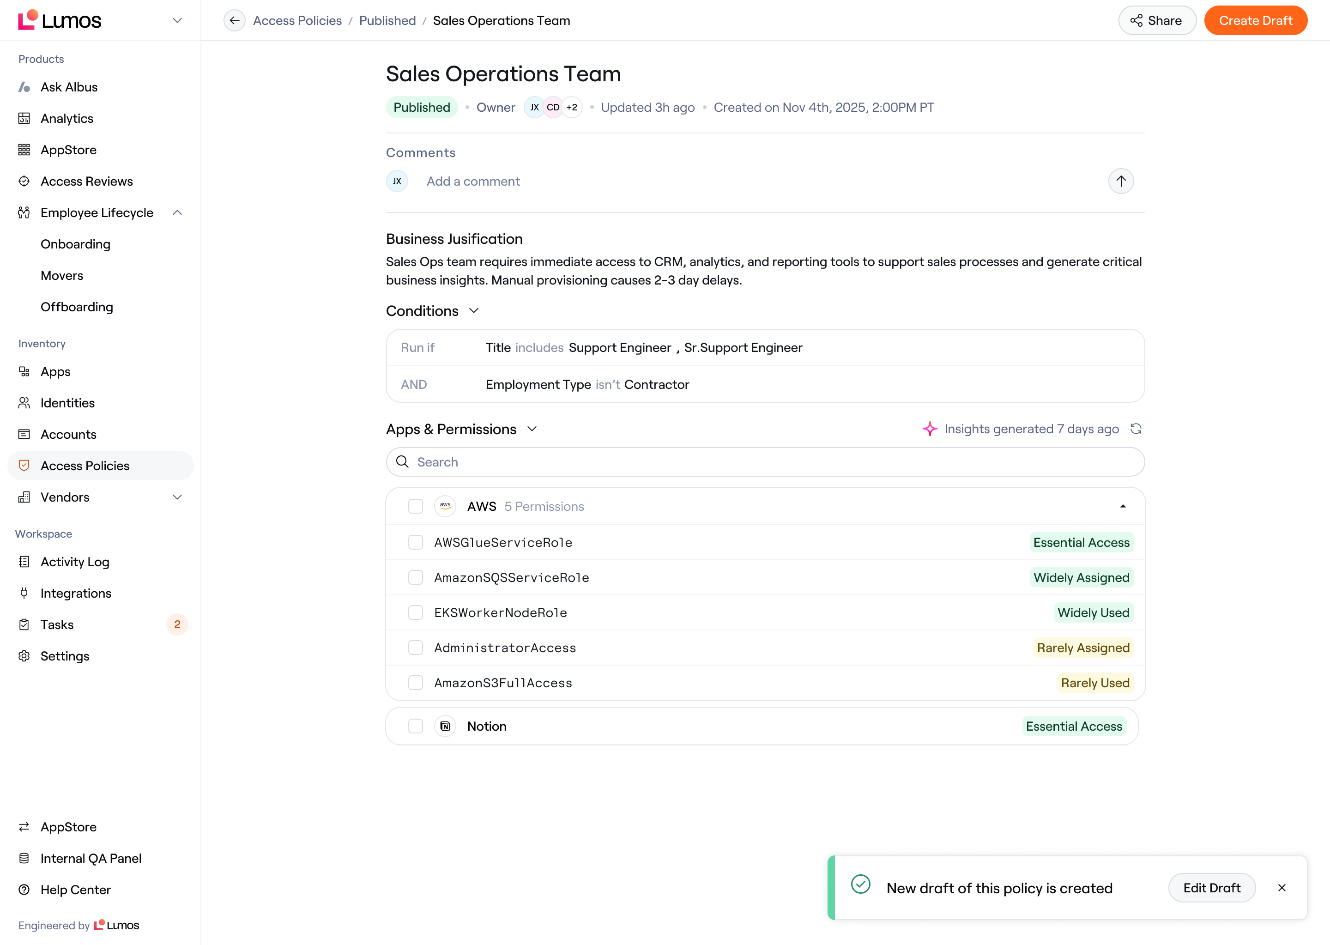Click the Access Policies breadcrumb link

(297, 20)
